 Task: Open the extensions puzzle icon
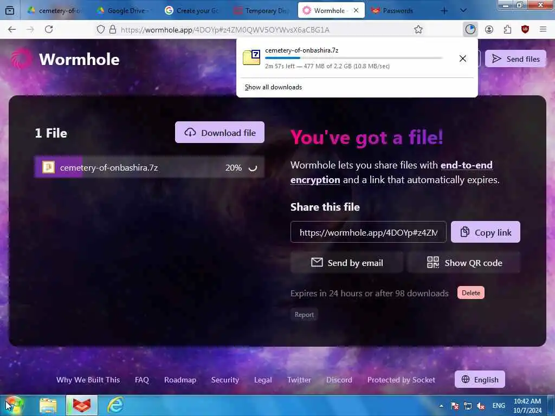point(507,29)
